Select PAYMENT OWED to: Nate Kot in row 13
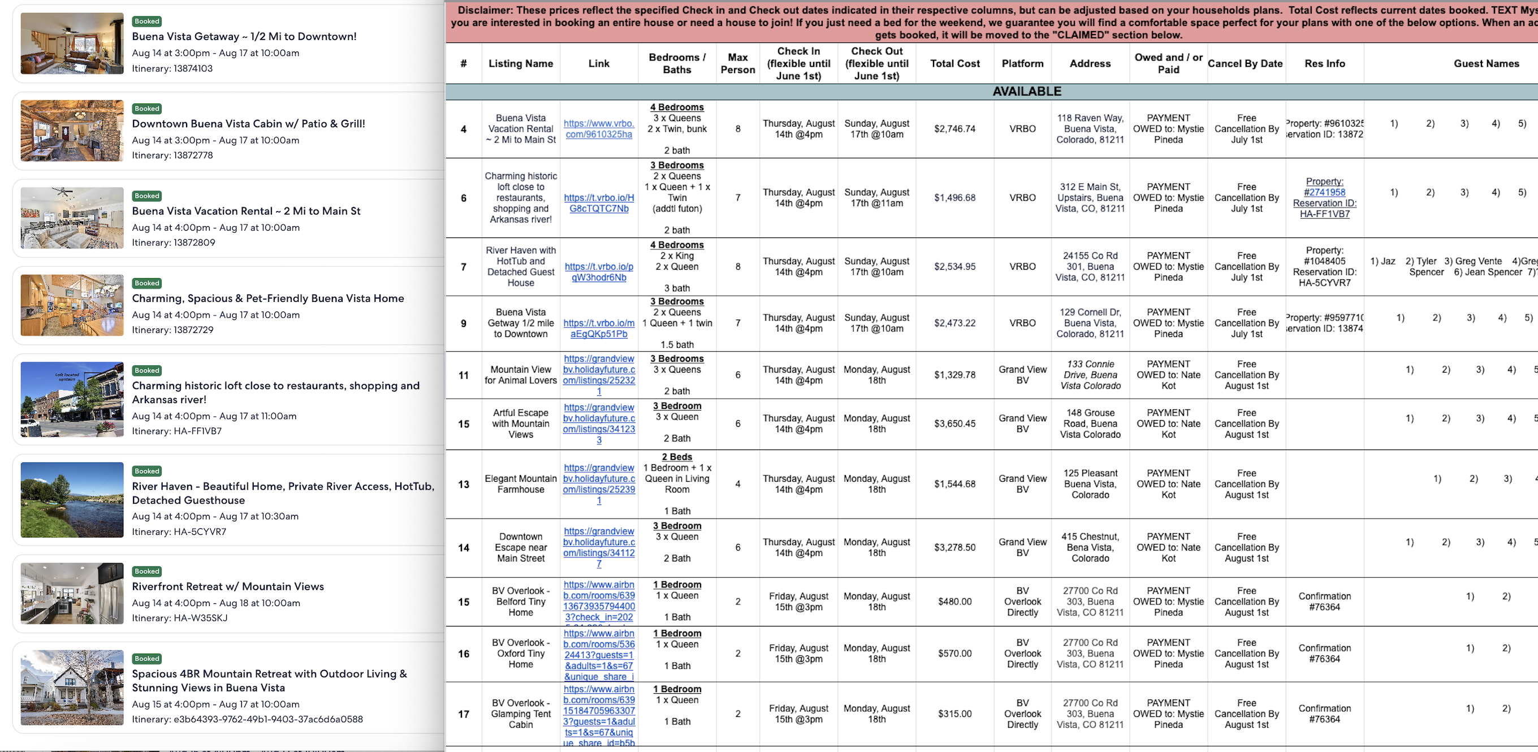Viewport: 1538px width, 752px height. [x=1168, y=484]
